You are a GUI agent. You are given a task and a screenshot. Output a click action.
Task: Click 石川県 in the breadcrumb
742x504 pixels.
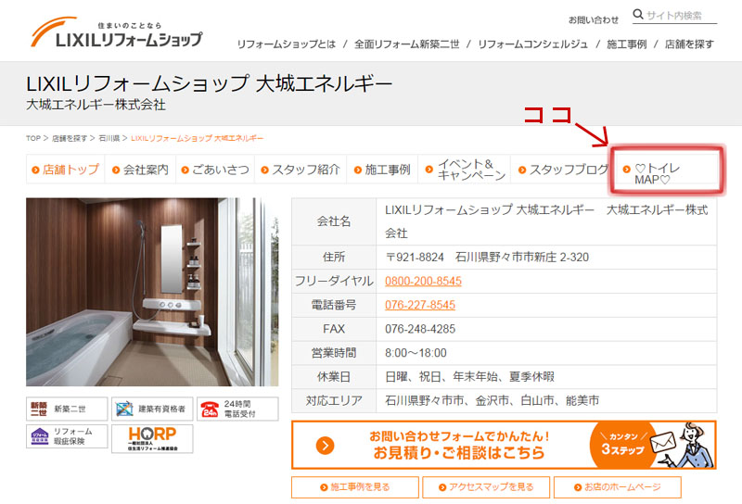(x=109, y=138)
